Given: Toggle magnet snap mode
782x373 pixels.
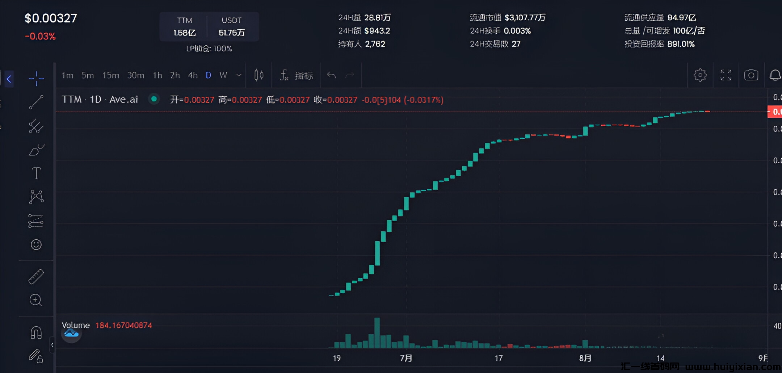Looking at the screenshot, I should point(36,332).
